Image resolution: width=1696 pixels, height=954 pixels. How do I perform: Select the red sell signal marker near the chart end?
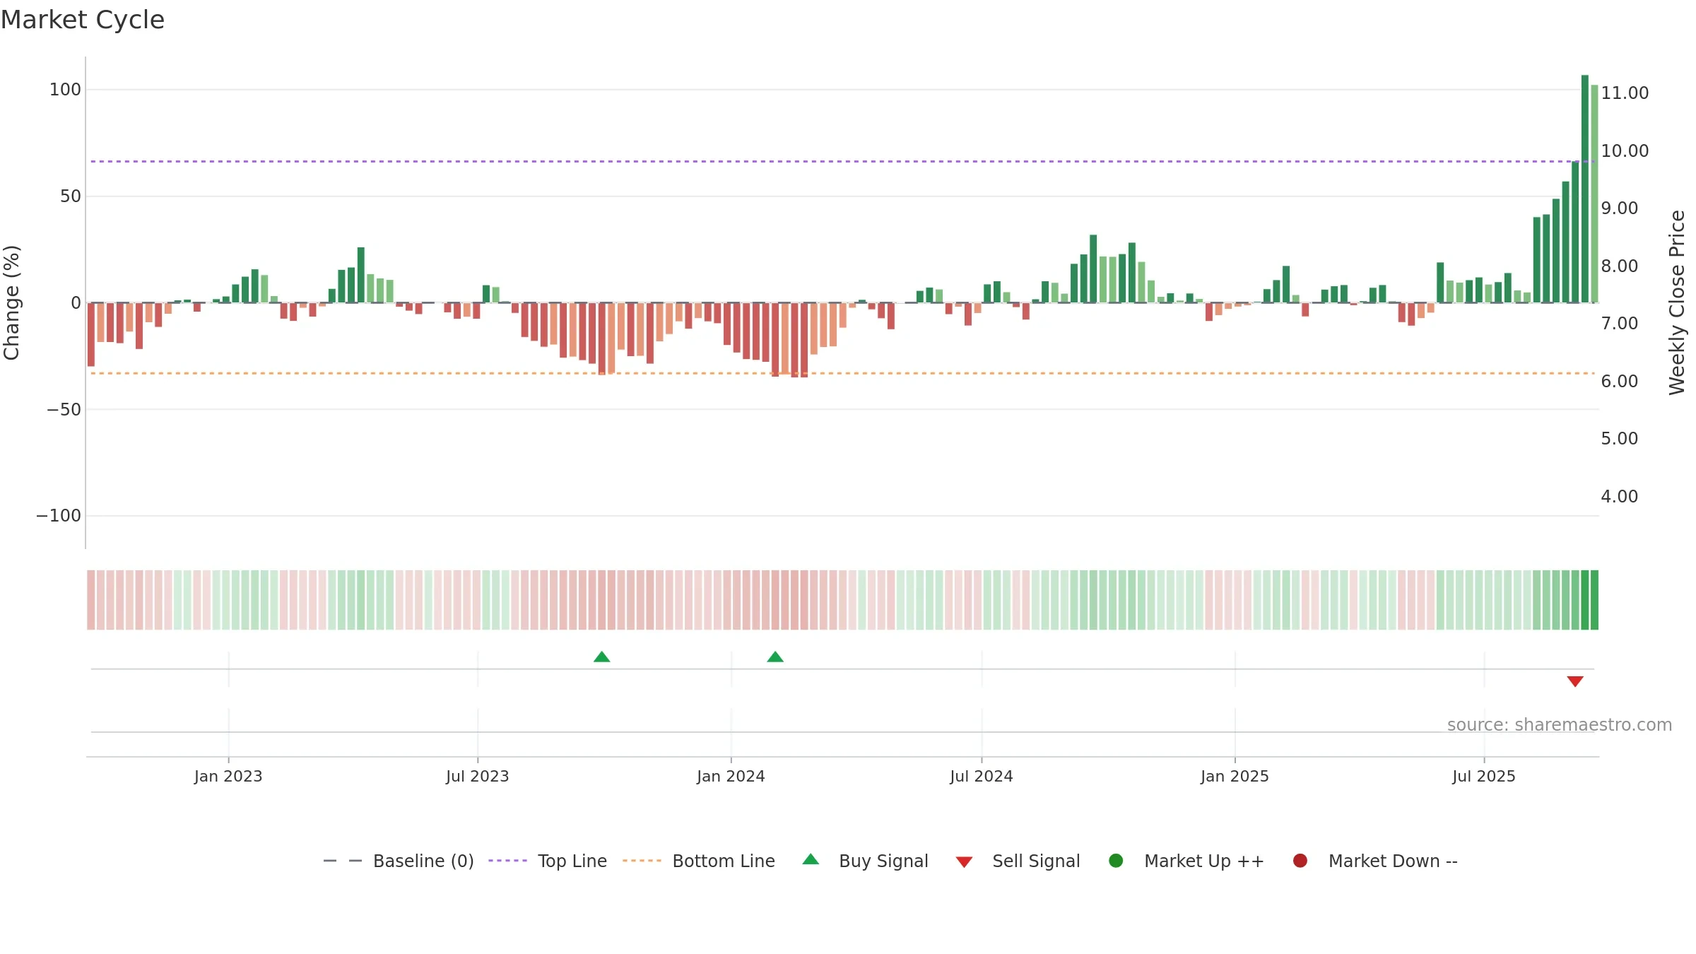point(1575,681)
